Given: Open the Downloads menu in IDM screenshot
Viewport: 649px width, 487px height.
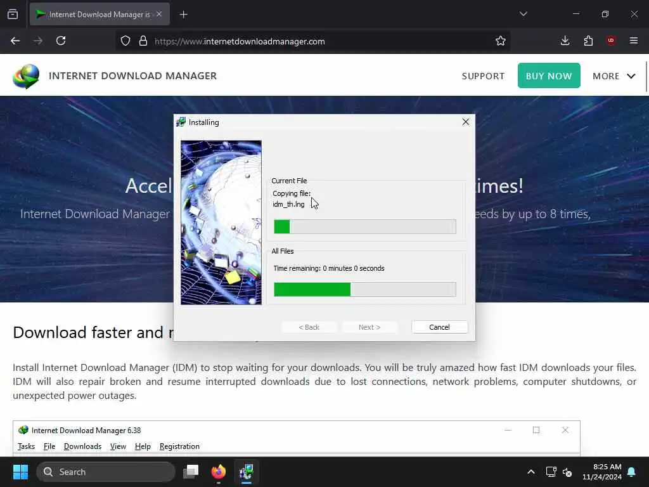Looking at the screenshot, I should pos(83,446).
